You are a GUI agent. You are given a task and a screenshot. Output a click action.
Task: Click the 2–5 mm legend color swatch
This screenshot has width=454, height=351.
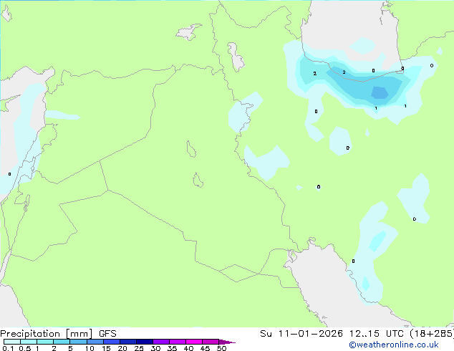point(62,342)
